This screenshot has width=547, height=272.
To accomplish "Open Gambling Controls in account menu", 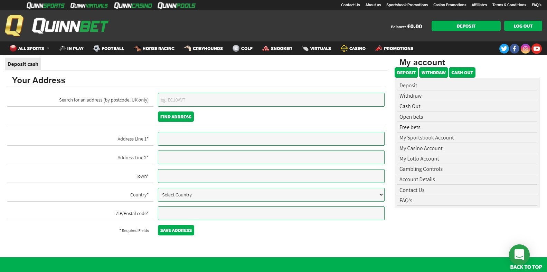I will click(x=421, y=169).
